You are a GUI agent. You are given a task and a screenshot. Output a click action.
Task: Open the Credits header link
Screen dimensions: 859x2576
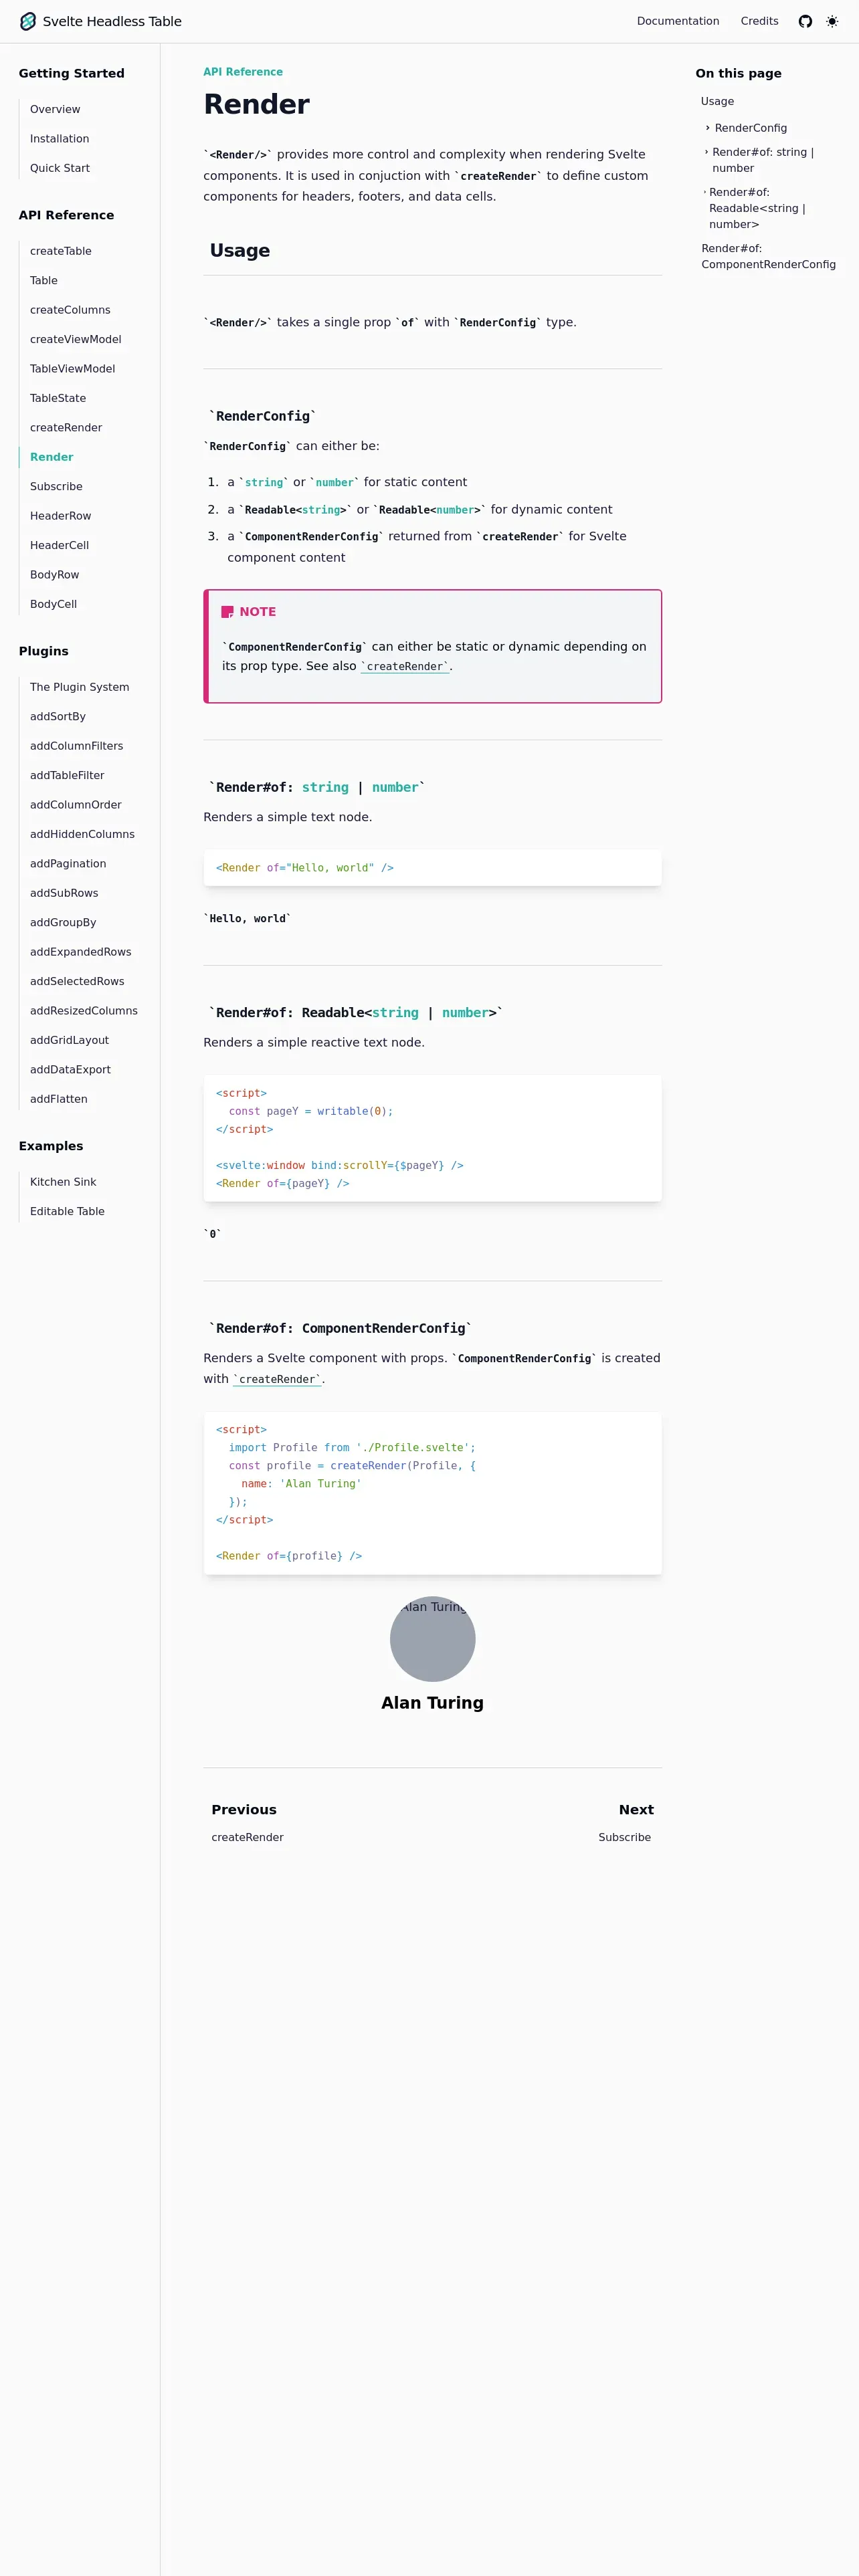[x=759, y=21]
